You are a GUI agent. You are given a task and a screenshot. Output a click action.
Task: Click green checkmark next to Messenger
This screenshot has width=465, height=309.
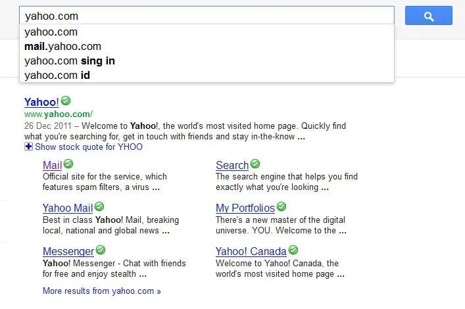101,250
